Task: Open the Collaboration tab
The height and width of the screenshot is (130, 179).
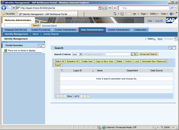Action: click(x=141, y=30)
